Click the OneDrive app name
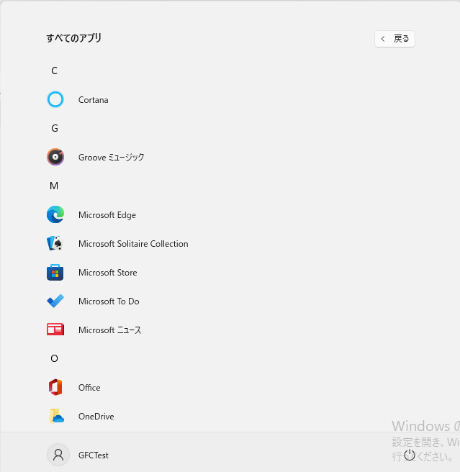460x472 pixels. click(x=96, y=417)
